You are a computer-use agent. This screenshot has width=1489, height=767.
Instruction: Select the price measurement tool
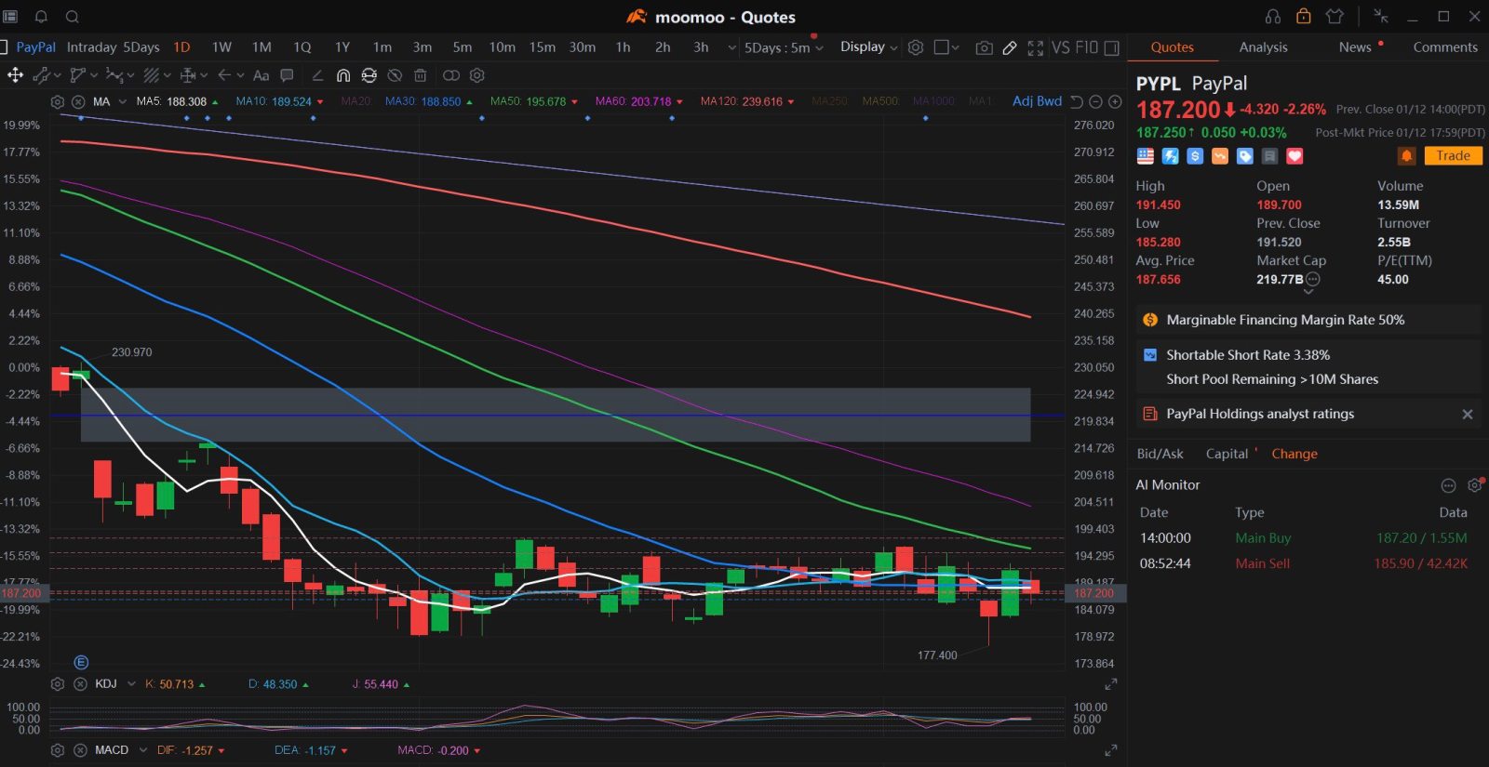(x=188, y=75)
